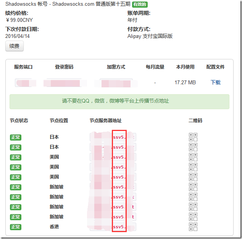Click the 登录密码 header

[64, 67]
